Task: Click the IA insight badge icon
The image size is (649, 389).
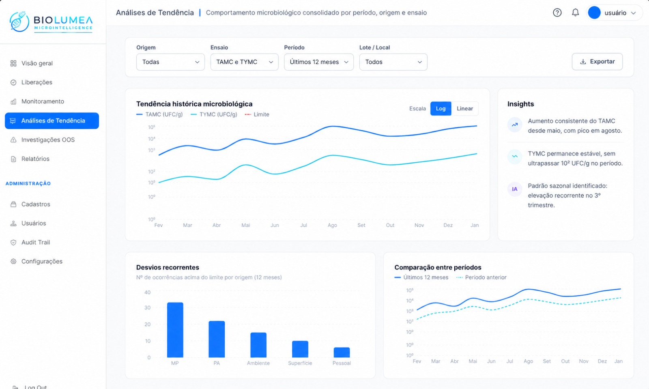Action: click(x=515, y=189)
